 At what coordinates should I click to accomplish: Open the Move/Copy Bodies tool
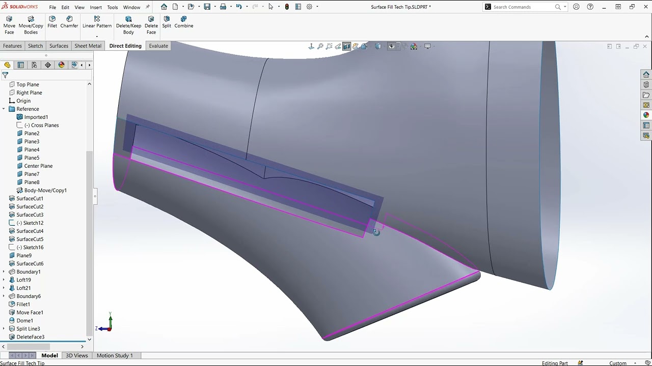click(x=31, y=25)
